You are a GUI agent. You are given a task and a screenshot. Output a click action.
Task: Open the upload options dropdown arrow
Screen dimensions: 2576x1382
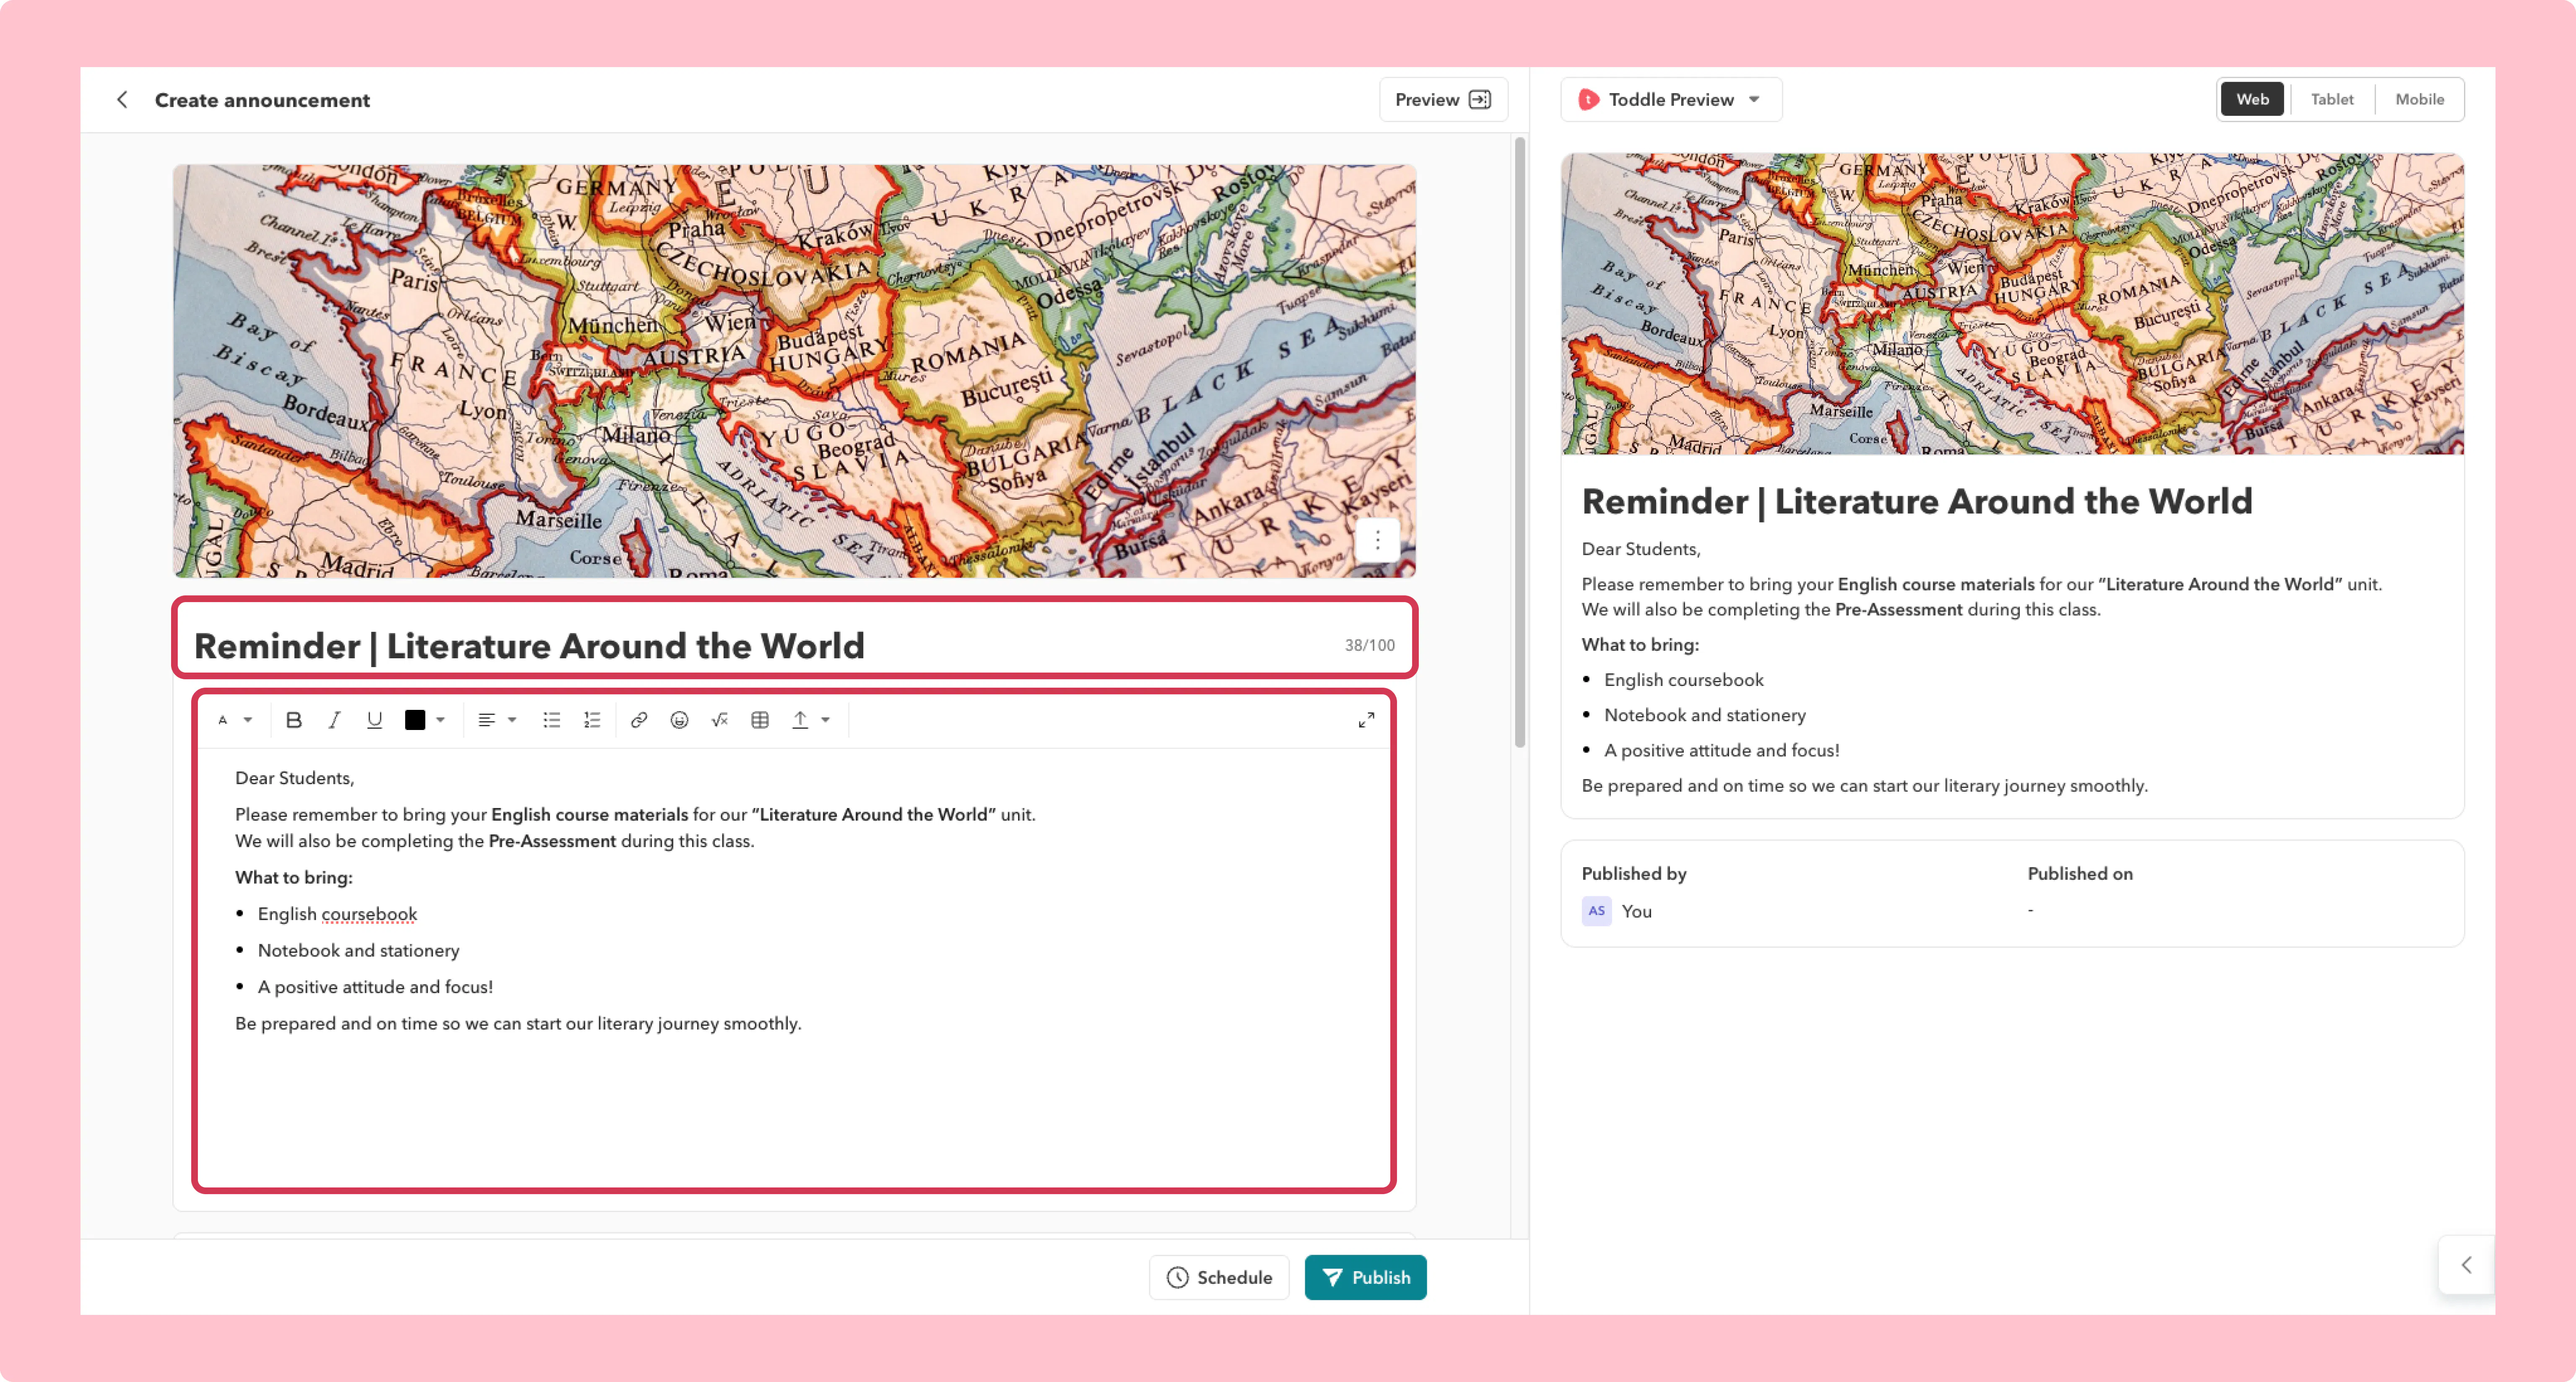click(826, 720)
